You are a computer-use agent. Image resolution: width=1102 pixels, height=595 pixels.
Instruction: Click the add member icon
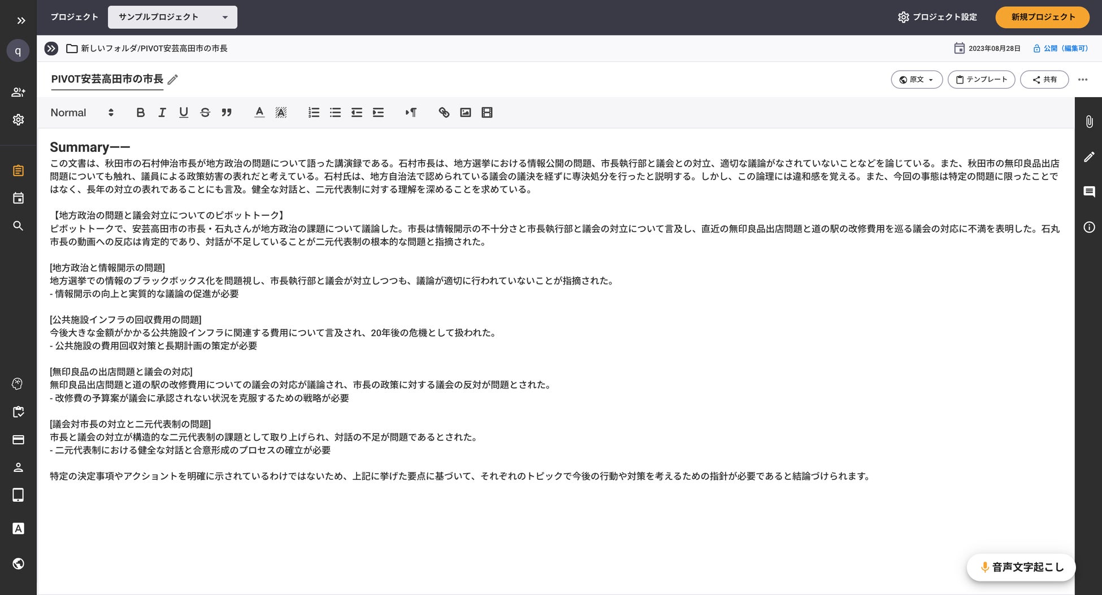18,92
